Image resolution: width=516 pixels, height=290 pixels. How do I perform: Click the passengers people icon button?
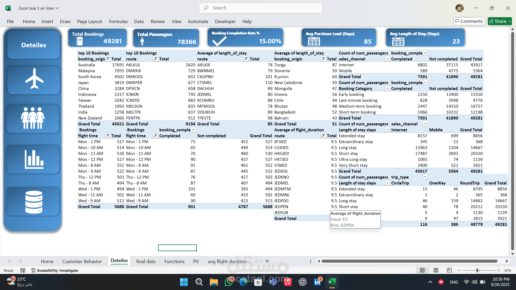pyautogui.click(x=33, y=118)
